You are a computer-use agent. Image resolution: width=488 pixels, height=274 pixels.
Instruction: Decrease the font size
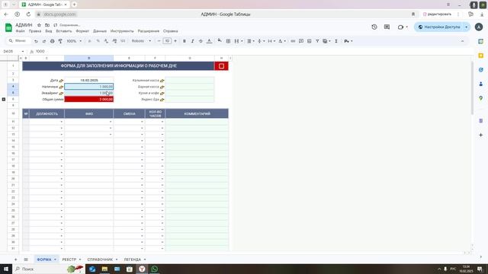(159, 41)
